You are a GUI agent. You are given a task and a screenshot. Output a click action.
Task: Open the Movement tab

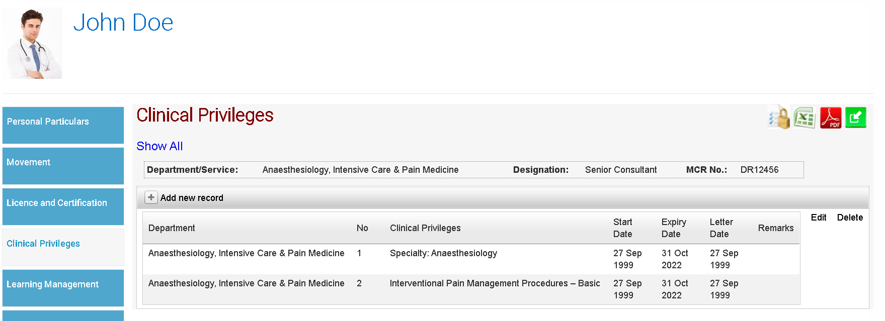pos(63,166)
